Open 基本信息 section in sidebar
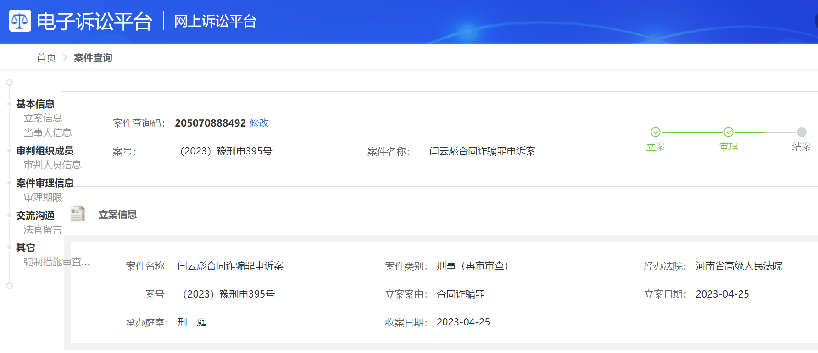 (35, 104)
